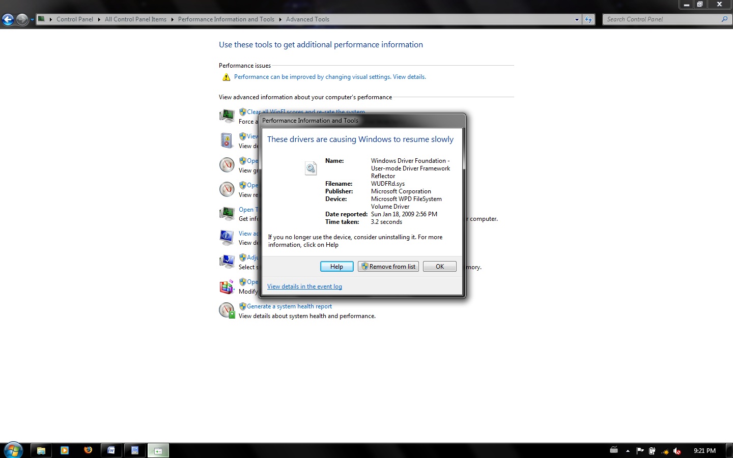Open View details in the event log link
The image size is (733, 458).
click(x=304, y=287)
